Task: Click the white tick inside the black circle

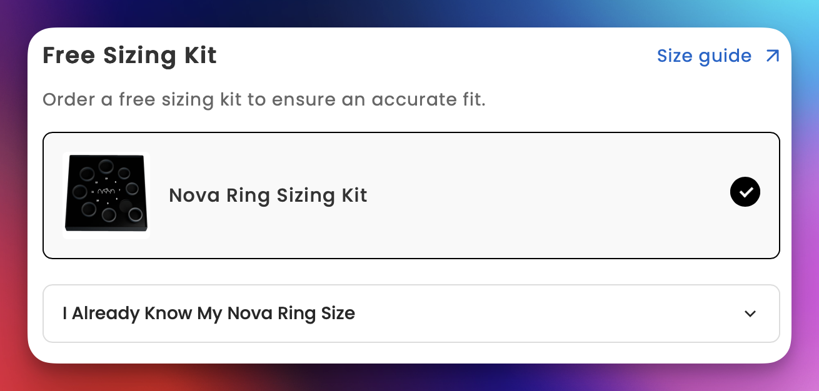Action: coord(745,192)
